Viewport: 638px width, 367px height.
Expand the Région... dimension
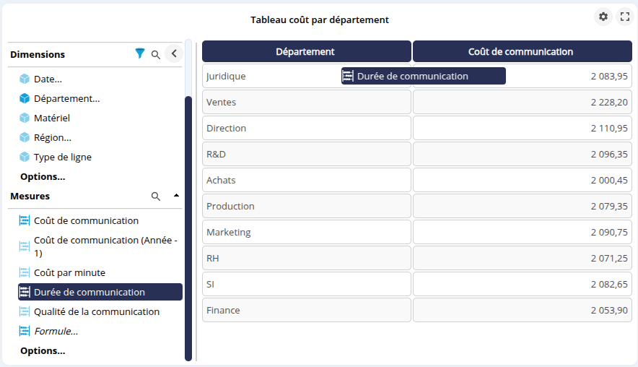coord(52,137)
